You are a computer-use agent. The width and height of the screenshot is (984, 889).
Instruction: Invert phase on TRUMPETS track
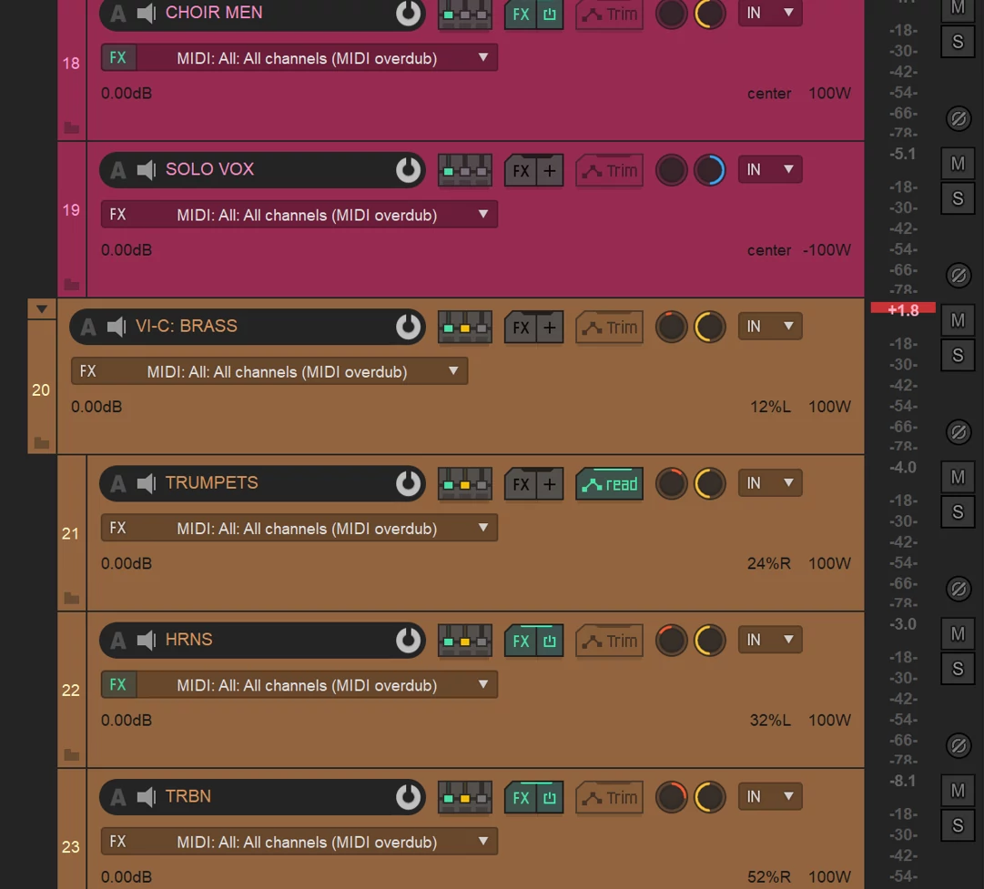(959, 589)
